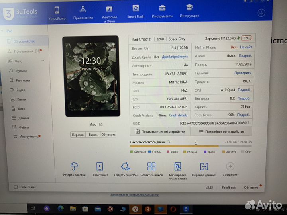This screenshot has height=215, width=287.
Task: Click the iPad lock screen preview
Action: [91, 76]
